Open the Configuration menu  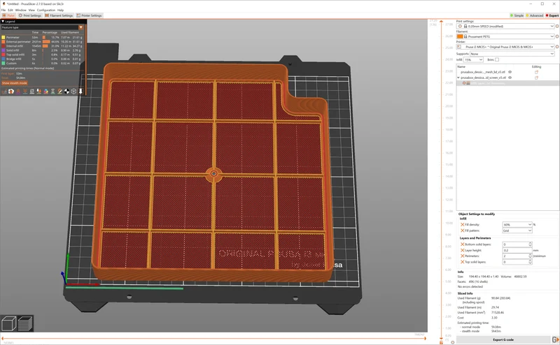(46, 10)
